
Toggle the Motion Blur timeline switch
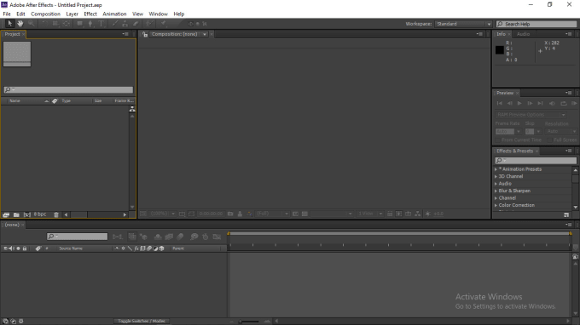click(x=180, y=237)
